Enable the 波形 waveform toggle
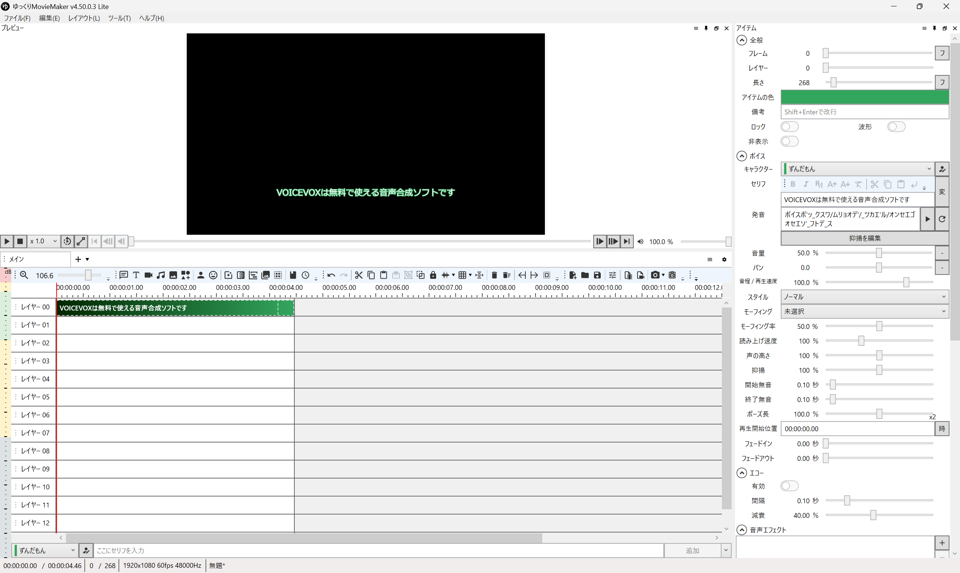The image size is (960, 573). coord(895,127)
